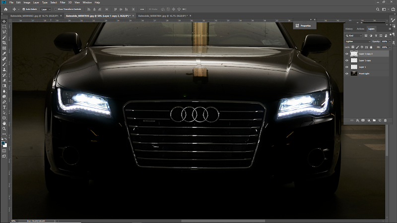
Task: Open Layers panel menu
Action: tap(390, 29)
